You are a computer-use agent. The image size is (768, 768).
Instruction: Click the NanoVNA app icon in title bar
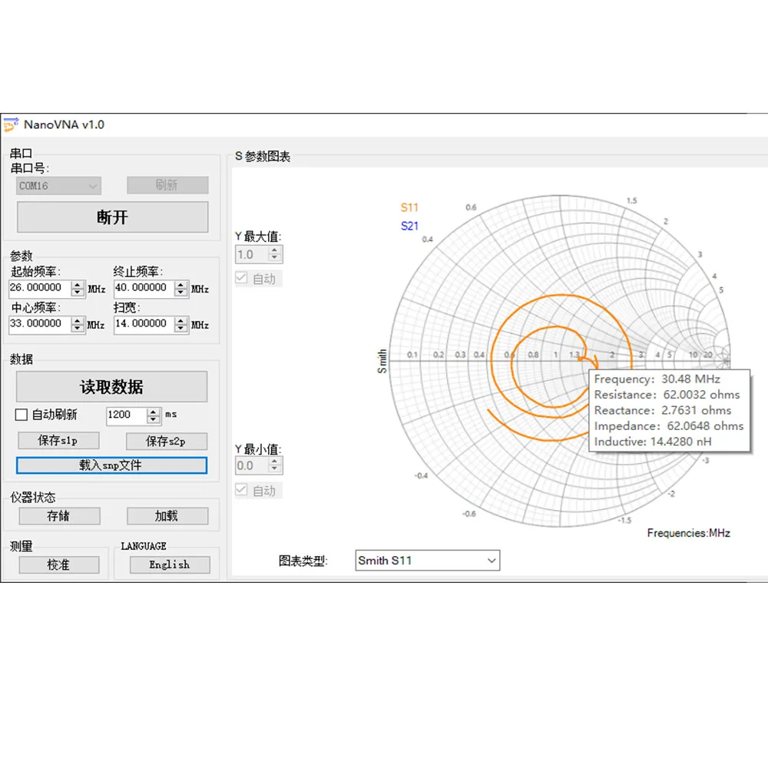coord(11,124)
